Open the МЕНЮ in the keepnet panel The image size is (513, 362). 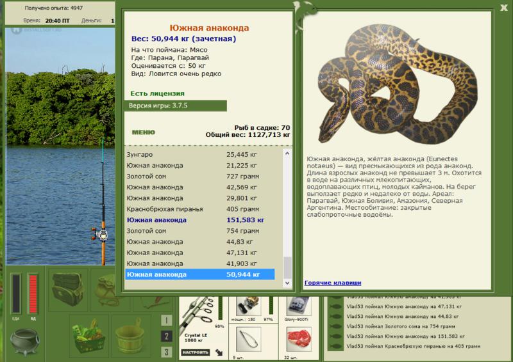(143, 132)
